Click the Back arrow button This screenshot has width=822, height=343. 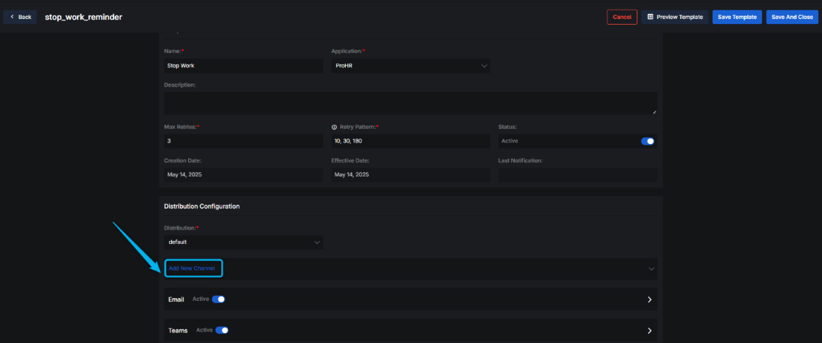click(20, 17)
